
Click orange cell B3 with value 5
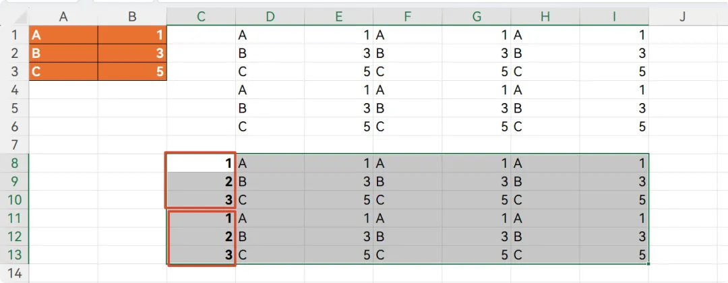point(132,71)
